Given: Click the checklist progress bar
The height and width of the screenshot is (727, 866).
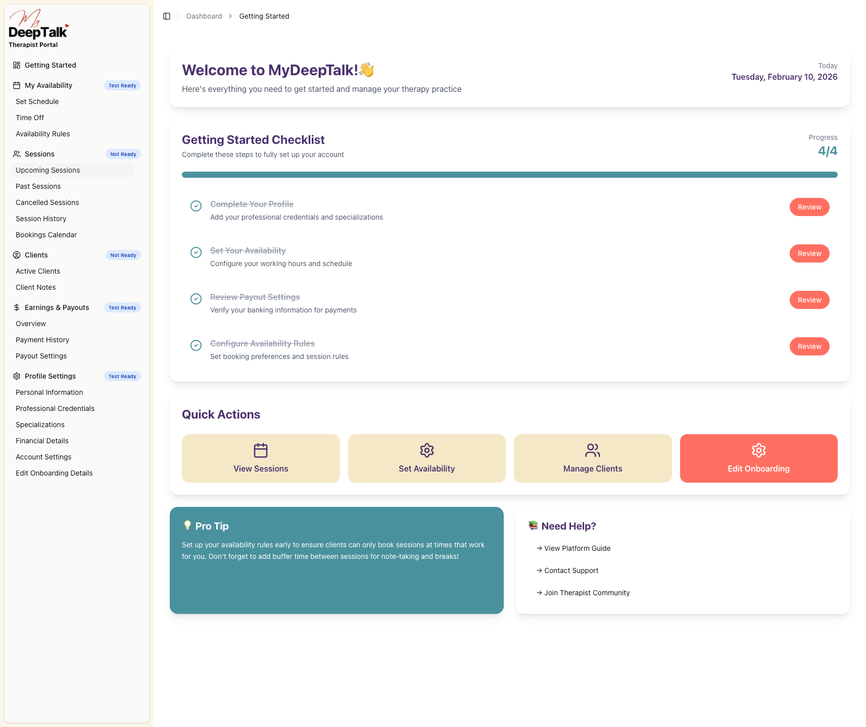Looking at the screenshot, I should [x=509, y=175].
